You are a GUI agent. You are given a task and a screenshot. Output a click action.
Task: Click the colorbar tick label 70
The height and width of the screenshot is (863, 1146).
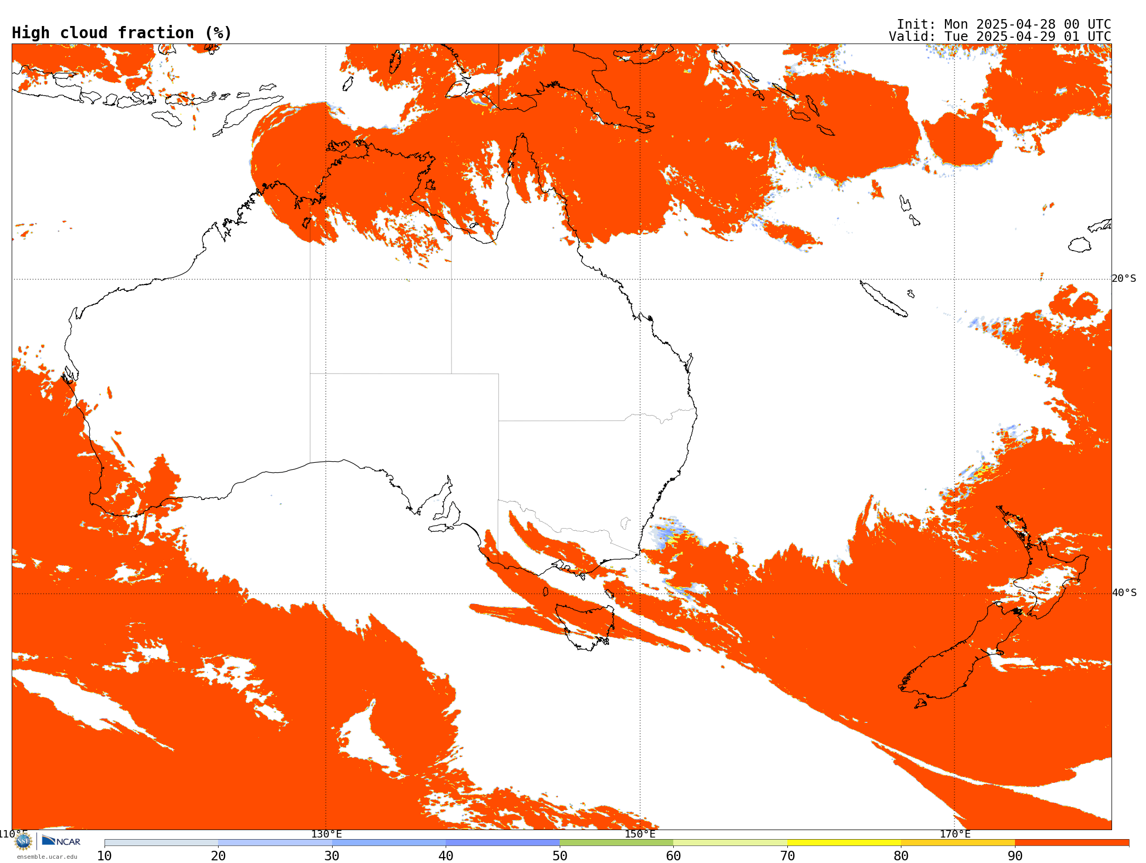pos(787,856)
